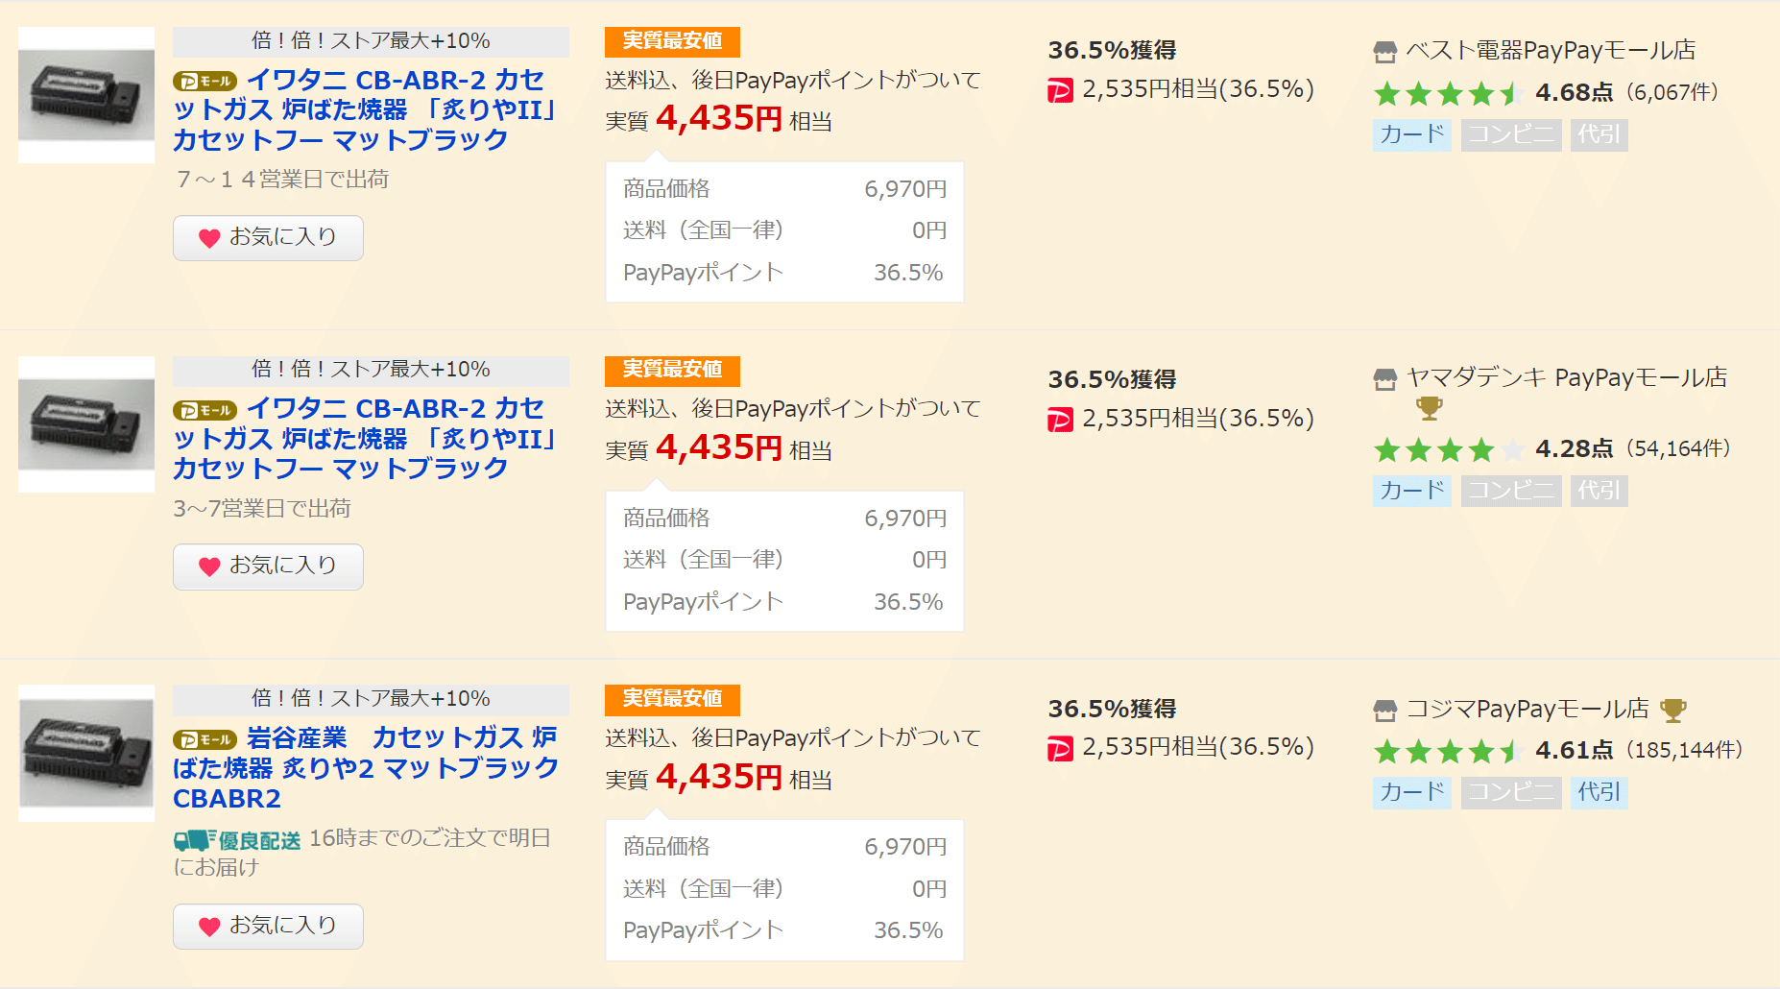Open the 岩谷産業 カセットガス 炉ばた焼器 link
The height and width of the screenshot is (989, 1780).
[365, 768]
